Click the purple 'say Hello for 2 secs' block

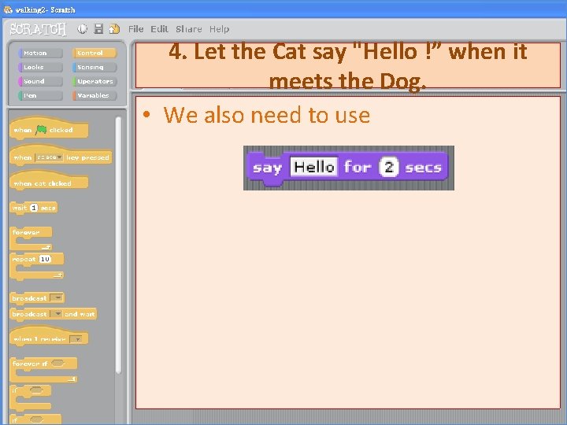346,168
